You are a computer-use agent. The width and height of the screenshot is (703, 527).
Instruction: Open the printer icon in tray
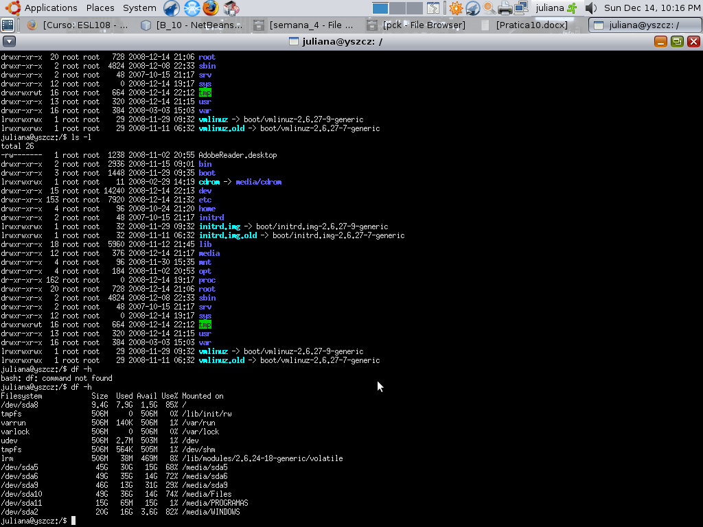tap(505, 8)
